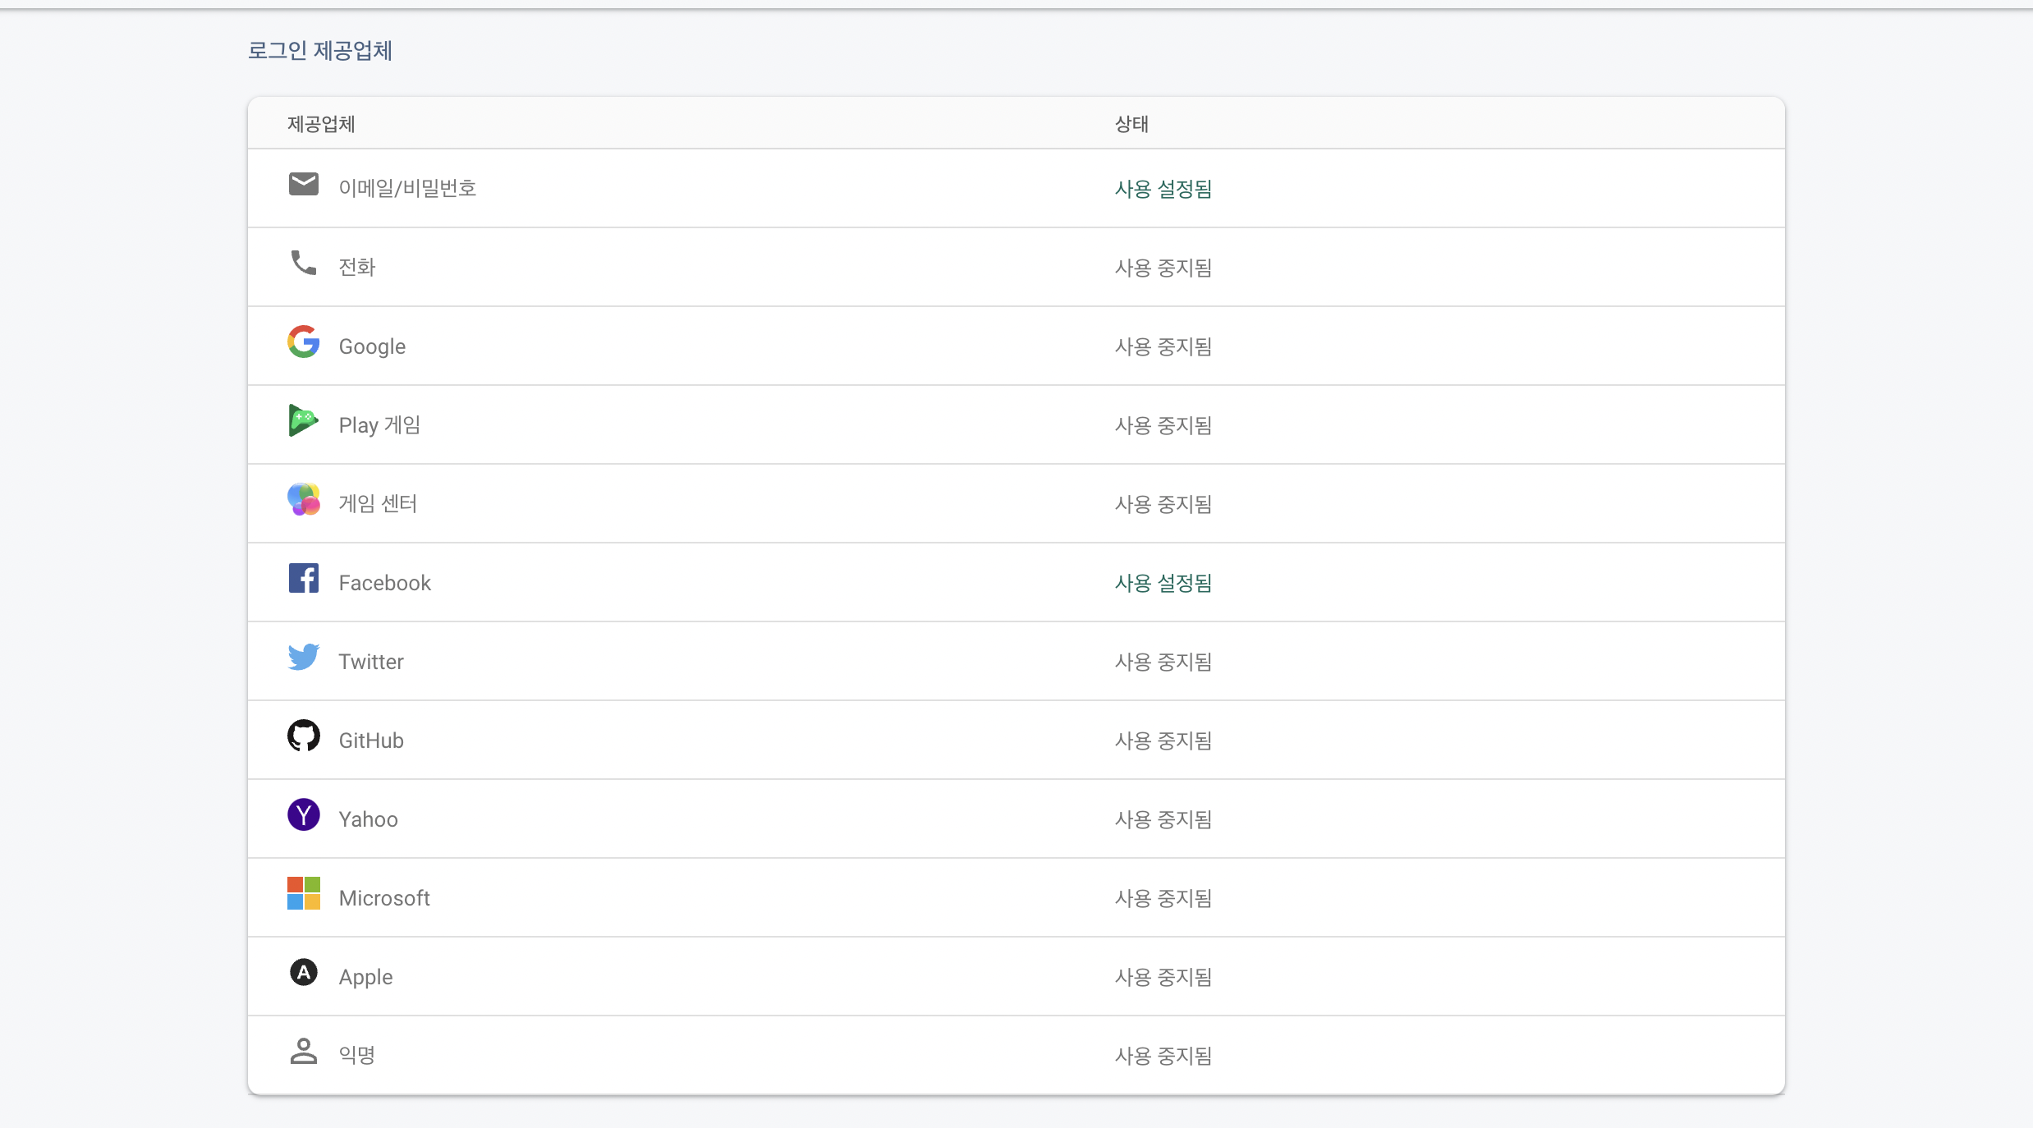Click the GitHub provider label
The image size is (2033, 1128).
[x=371, y=741]
